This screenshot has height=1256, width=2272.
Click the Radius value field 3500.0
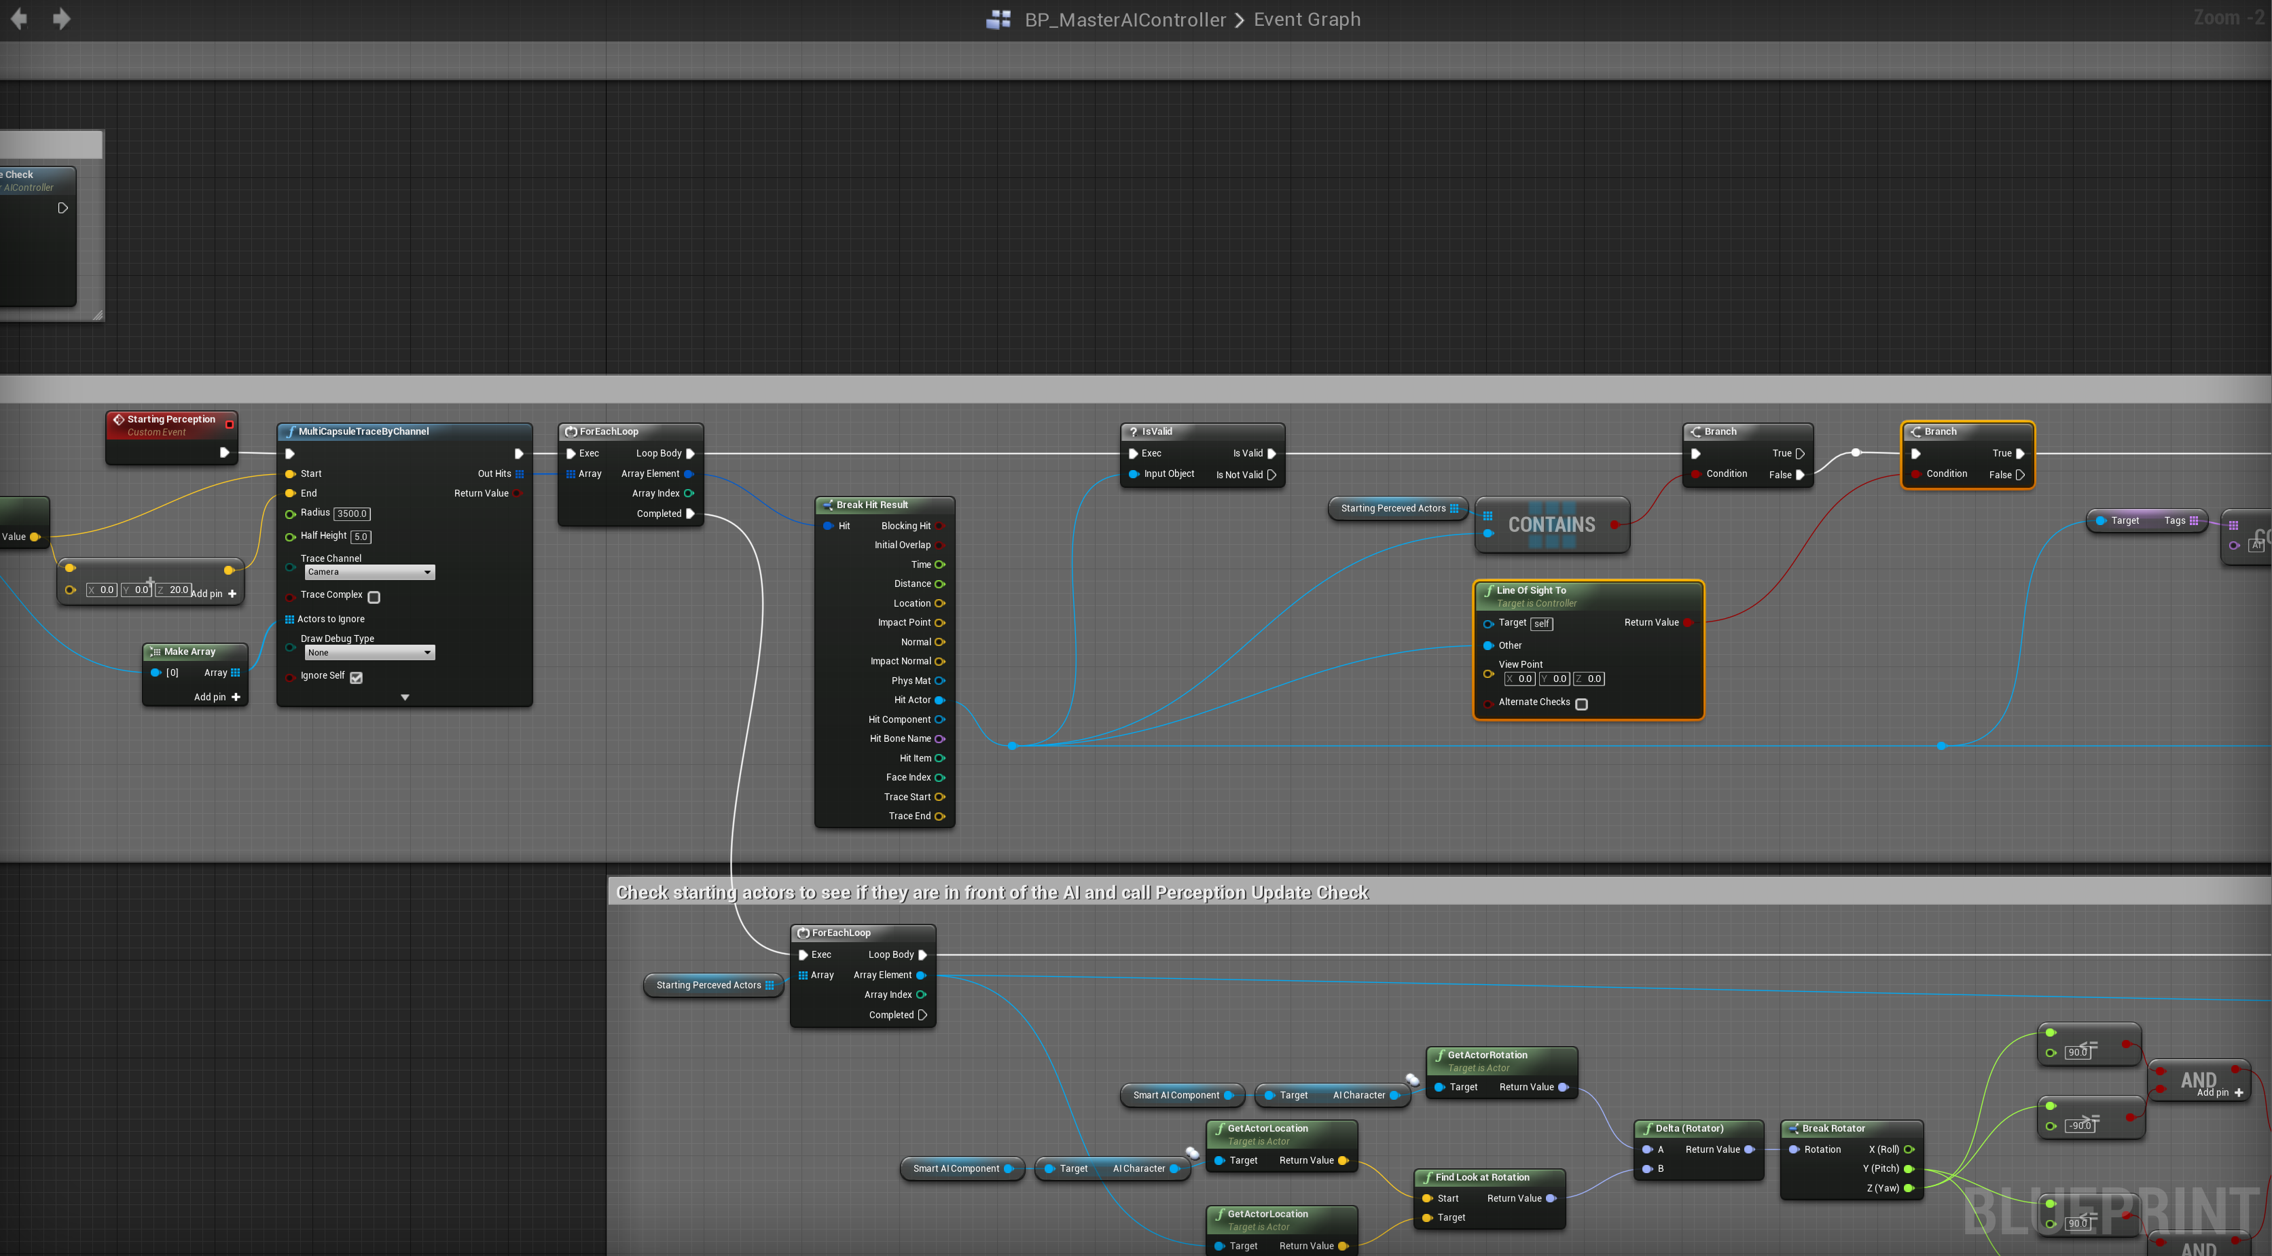[352, 514]
